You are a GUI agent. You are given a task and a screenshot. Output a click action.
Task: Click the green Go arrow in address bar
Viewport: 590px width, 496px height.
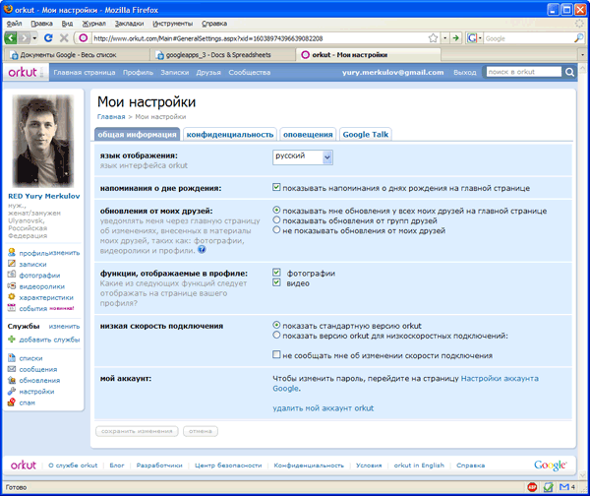pos(455,38)
